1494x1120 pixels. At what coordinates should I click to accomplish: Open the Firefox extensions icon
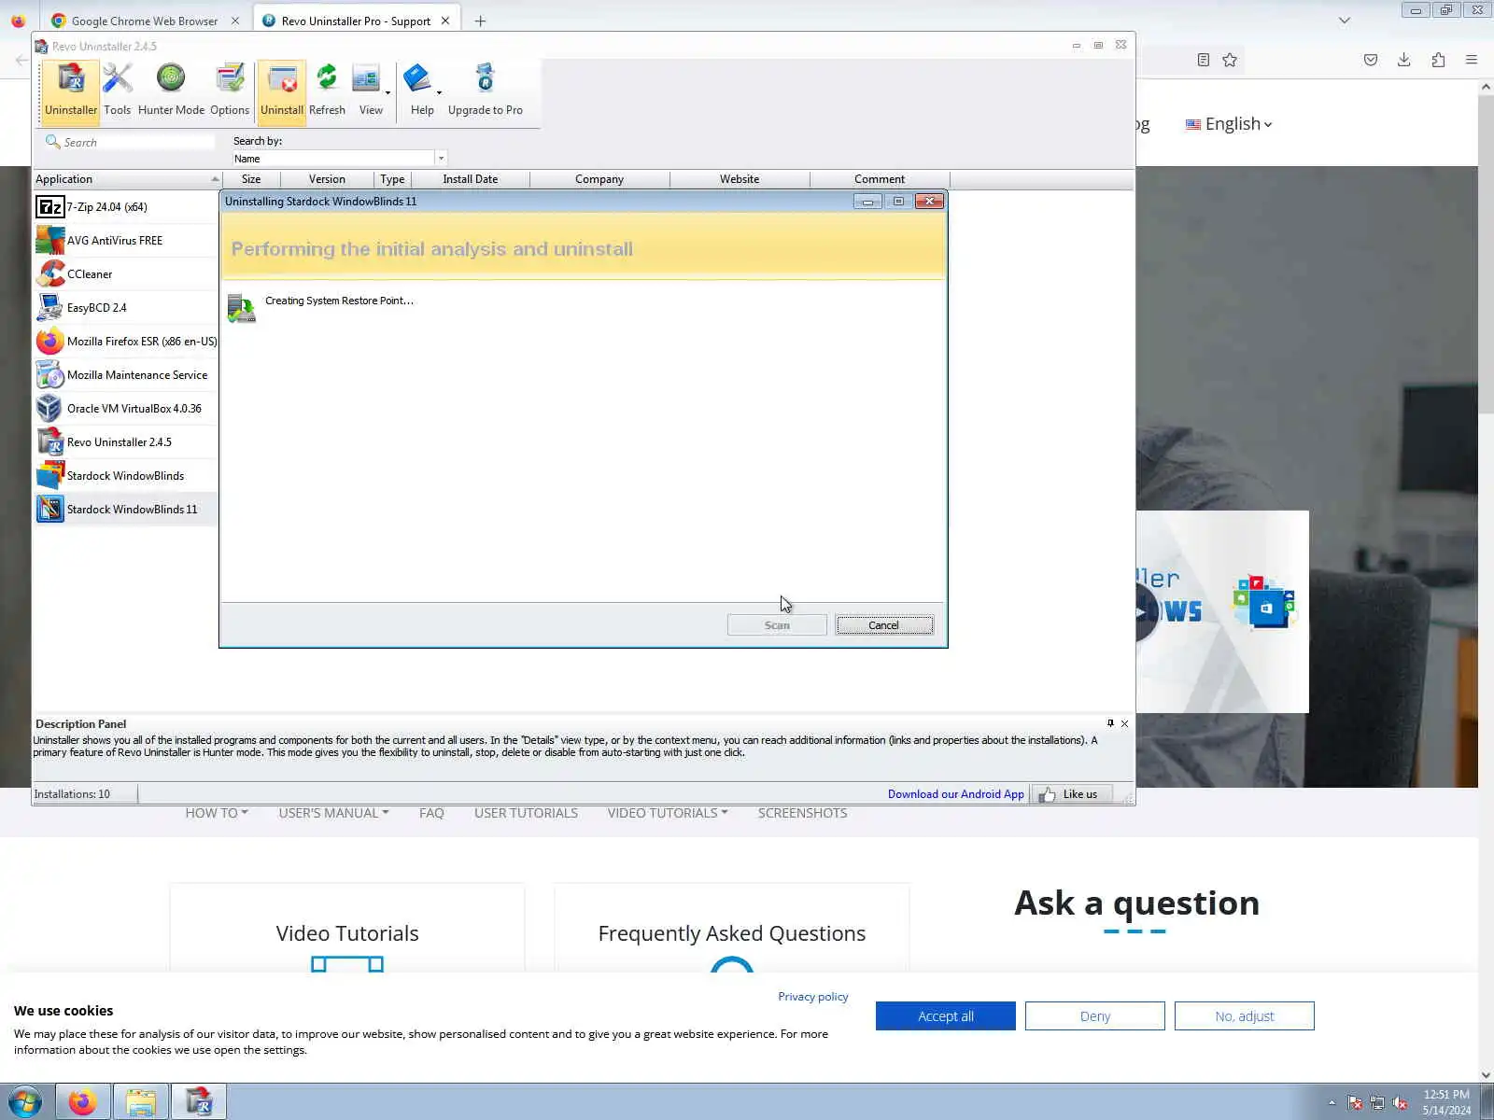click(1438, 60)
